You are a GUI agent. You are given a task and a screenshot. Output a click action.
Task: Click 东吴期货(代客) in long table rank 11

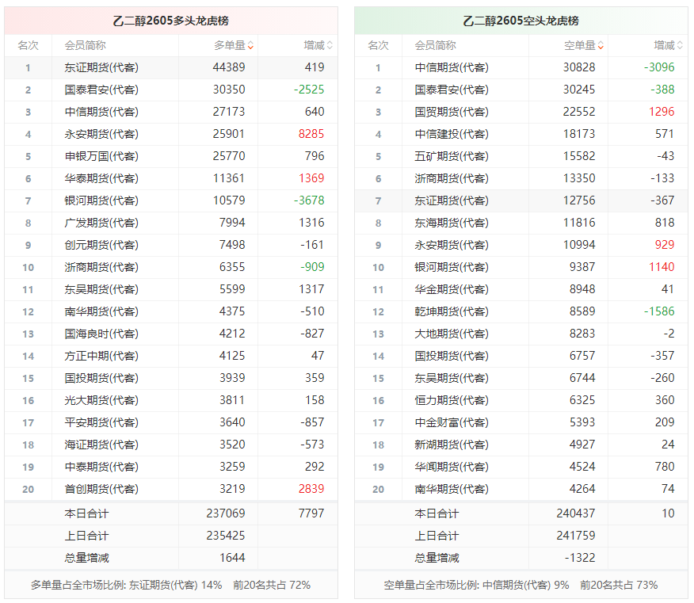coord(101,289)
